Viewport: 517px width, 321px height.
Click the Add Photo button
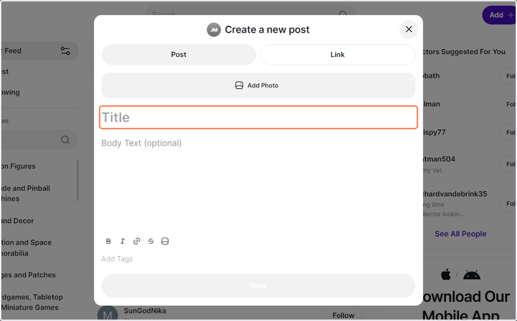pos(258,85)
